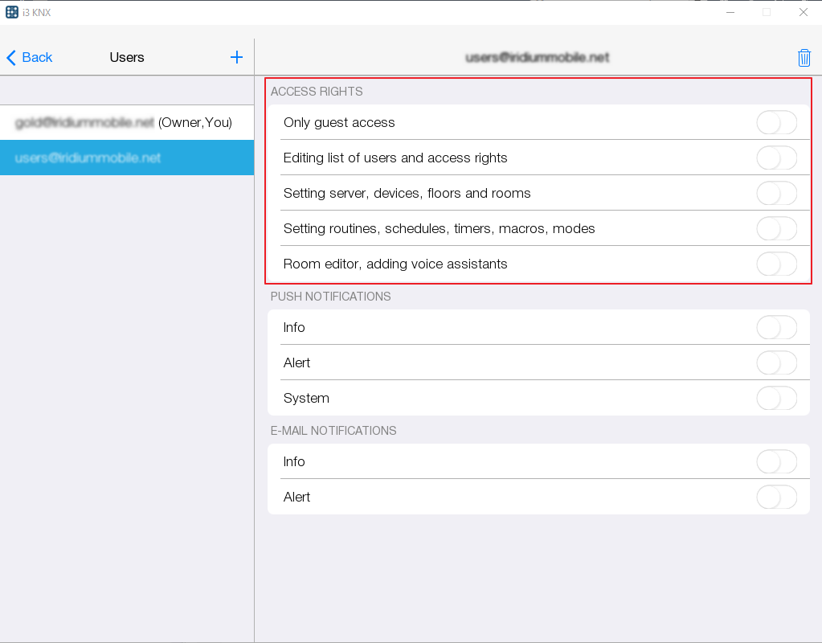The width and height of the screenshot is (822, 643).
Task: Toggle System push notifications
Action: [776, 399]
